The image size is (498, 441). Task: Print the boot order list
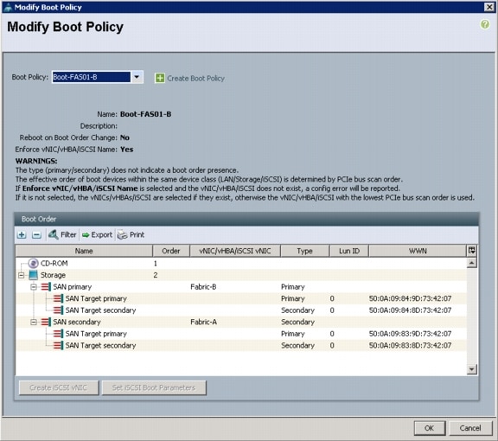(x=131, y=235)
